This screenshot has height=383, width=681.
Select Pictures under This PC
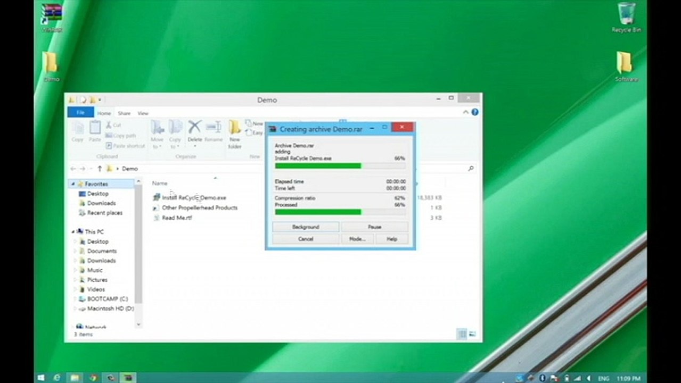click(x=93, y=280)
